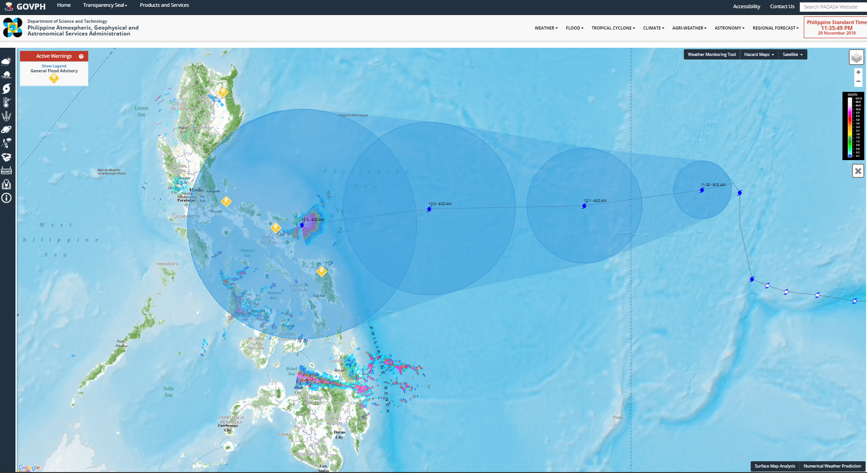The width and height of the screenshot is (867, 473).
Task: Open the map layers stack icon
Action: [x=857, y=57]
